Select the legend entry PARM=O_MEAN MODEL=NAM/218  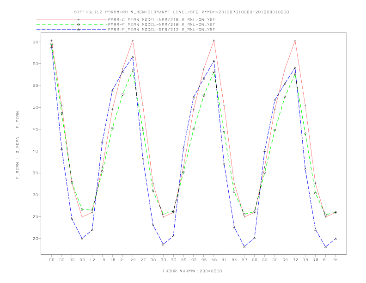tap(161, 20)
